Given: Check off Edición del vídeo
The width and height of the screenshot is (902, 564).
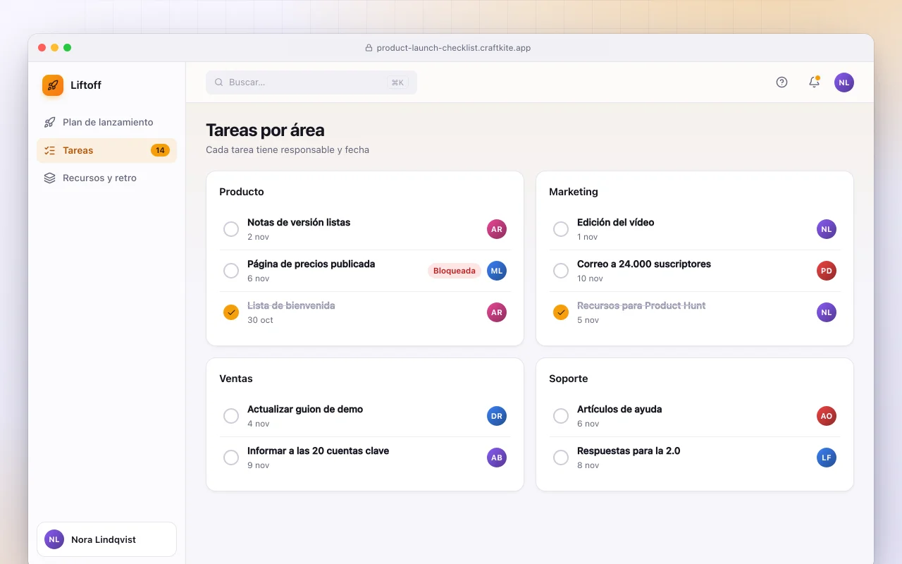Looking at the screenshot, I should [561, 229].
